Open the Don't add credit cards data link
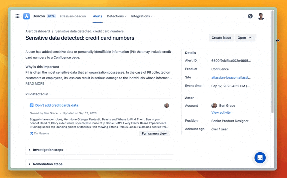Screen dimensions: 287x178 (x=57, y=106)
